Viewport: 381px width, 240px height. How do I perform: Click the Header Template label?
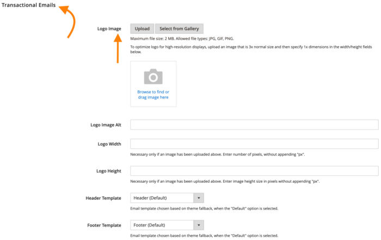coord(103,198)
